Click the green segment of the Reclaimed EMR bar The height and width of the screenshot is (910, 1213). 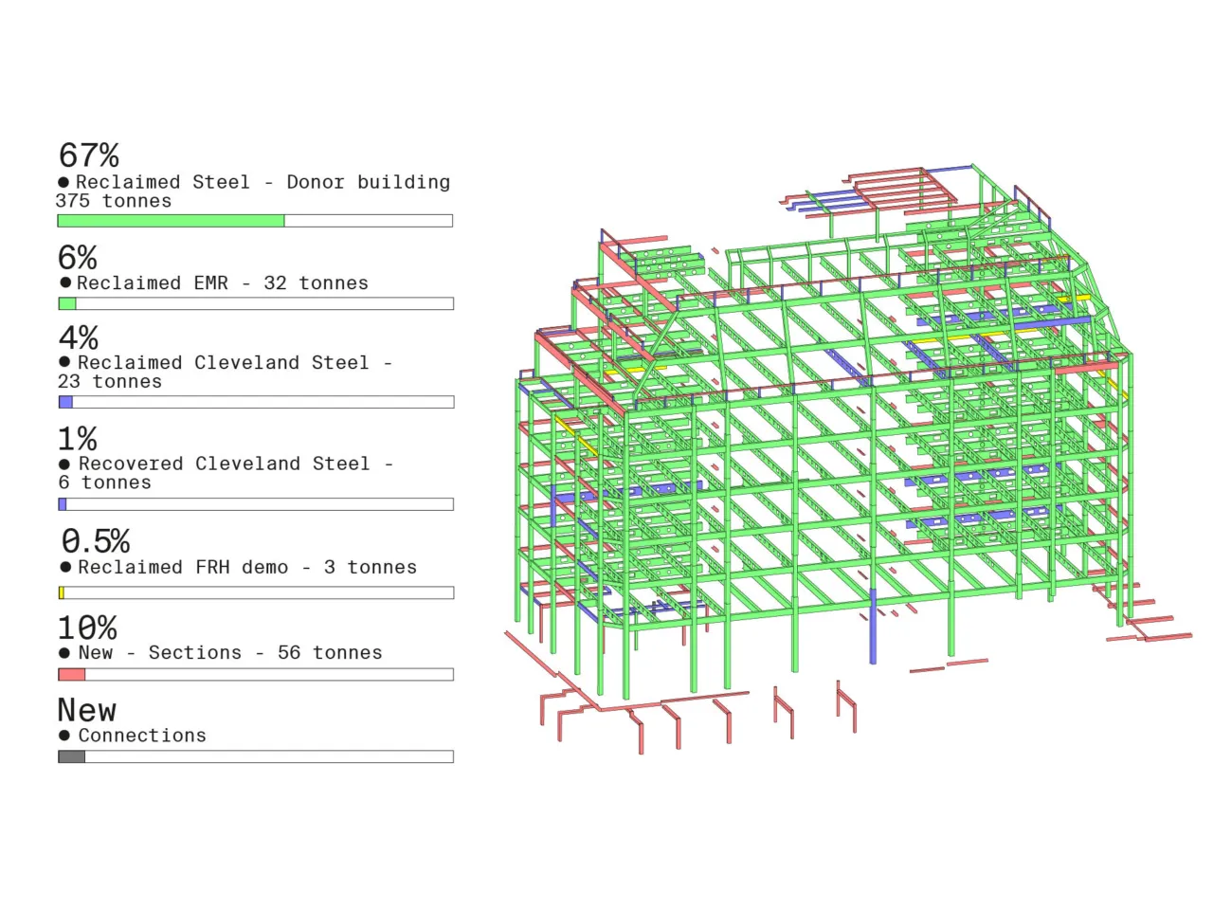[x=67, y=304]
